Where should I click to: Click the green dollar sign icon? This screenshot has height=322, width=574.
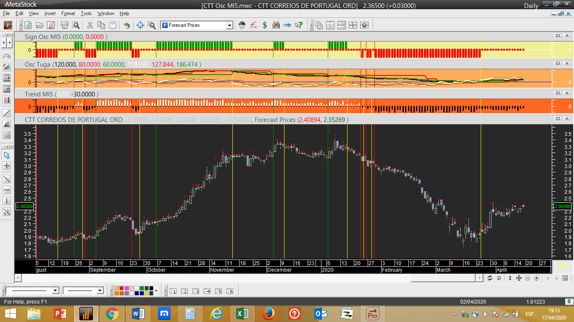tap(265, 25)
